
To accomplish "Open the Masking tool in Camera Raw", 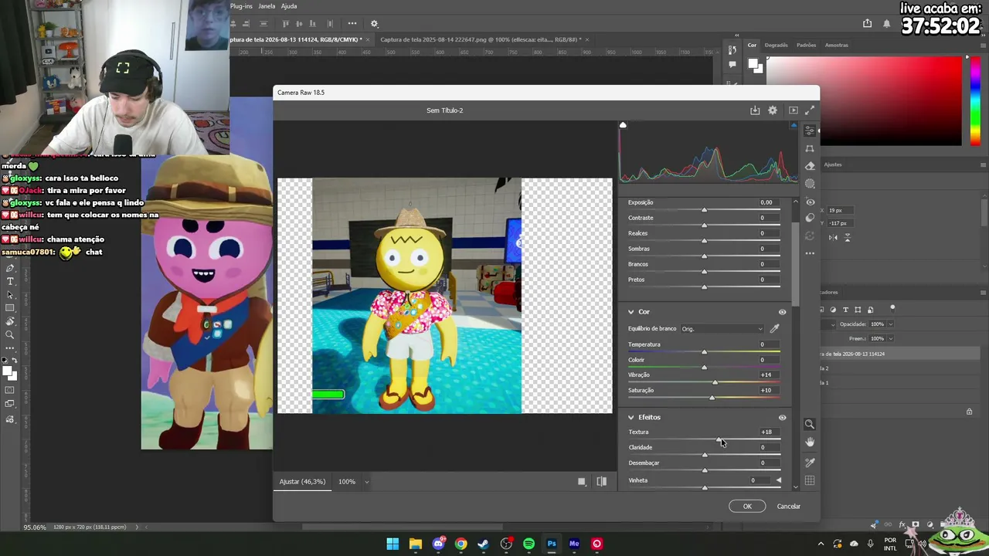I will pos(810,184).
